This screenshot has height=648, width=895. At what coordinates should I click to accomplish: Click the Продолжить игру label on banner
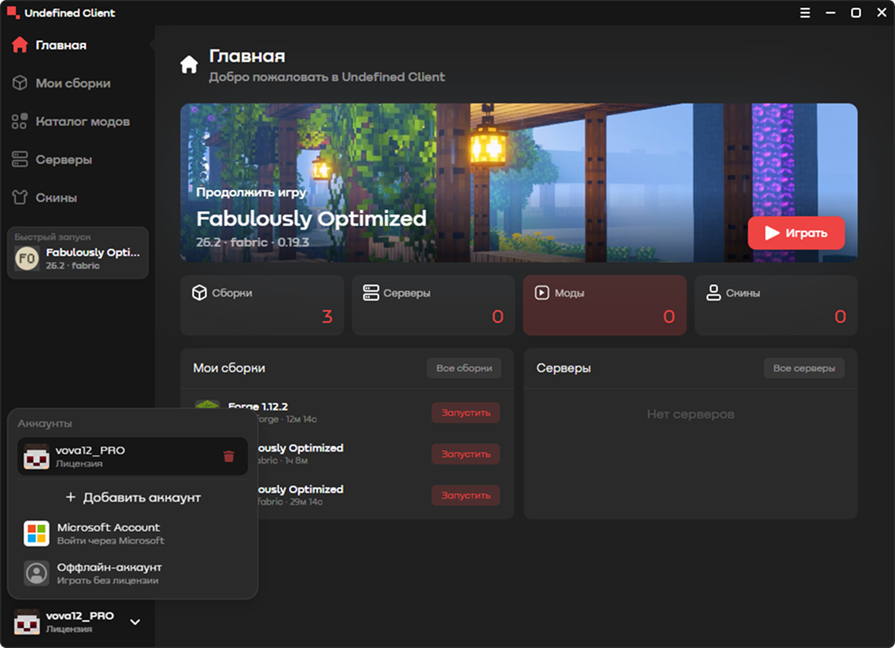(x=251, y=192)
